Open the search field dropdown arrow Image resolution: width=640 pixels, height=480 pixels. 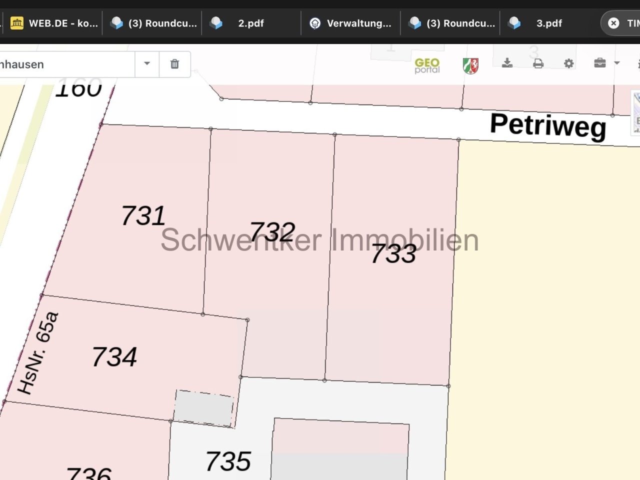(x=146, y=64)
